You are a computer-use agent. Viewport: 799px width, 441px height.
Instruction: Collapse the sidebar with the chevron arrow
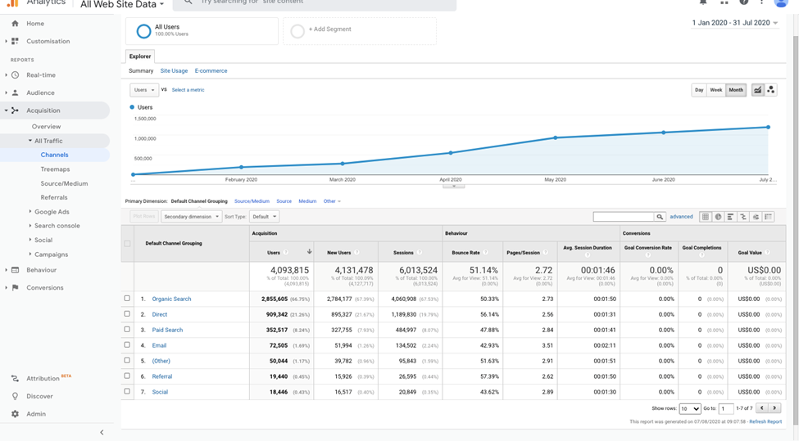pos(102,432)
